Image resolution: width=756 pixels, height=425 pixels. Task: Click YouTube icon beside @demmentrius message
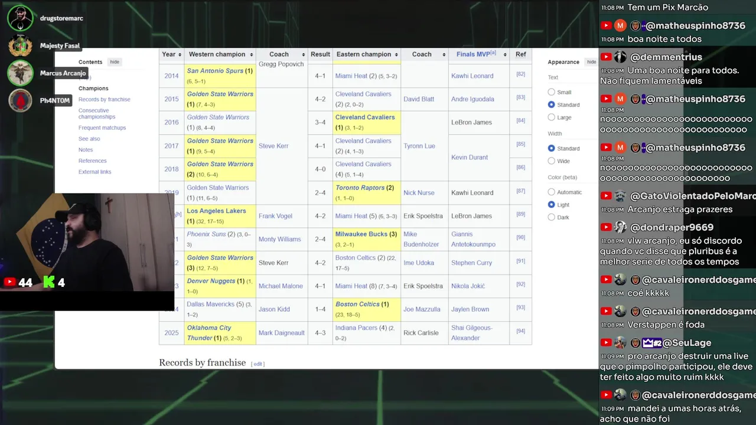606,57
